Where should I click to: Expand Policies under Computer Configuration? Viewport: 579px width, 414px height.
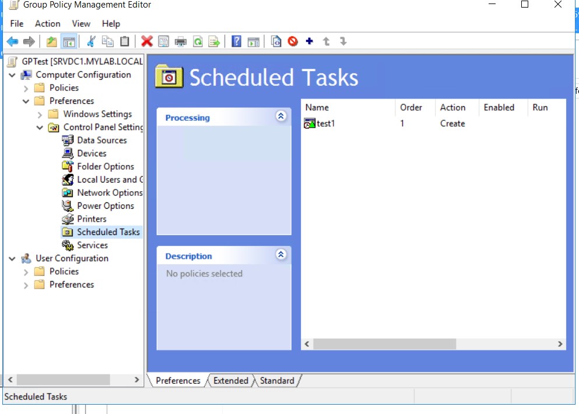coord(26,88)
